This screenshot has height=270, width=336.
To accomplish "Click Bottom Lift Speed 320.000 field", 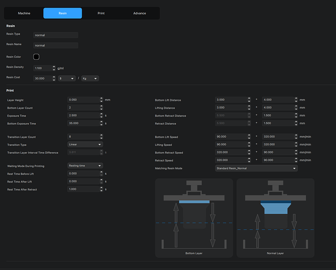I will pyautogui.click(x=278, y=137).
